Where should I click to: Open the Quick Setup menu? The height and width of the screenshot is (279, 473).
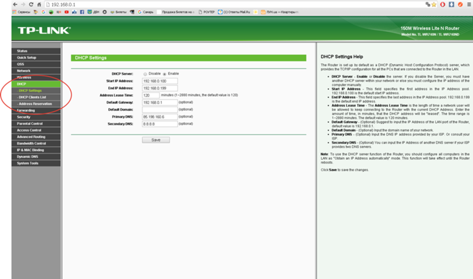pos(36,57)
